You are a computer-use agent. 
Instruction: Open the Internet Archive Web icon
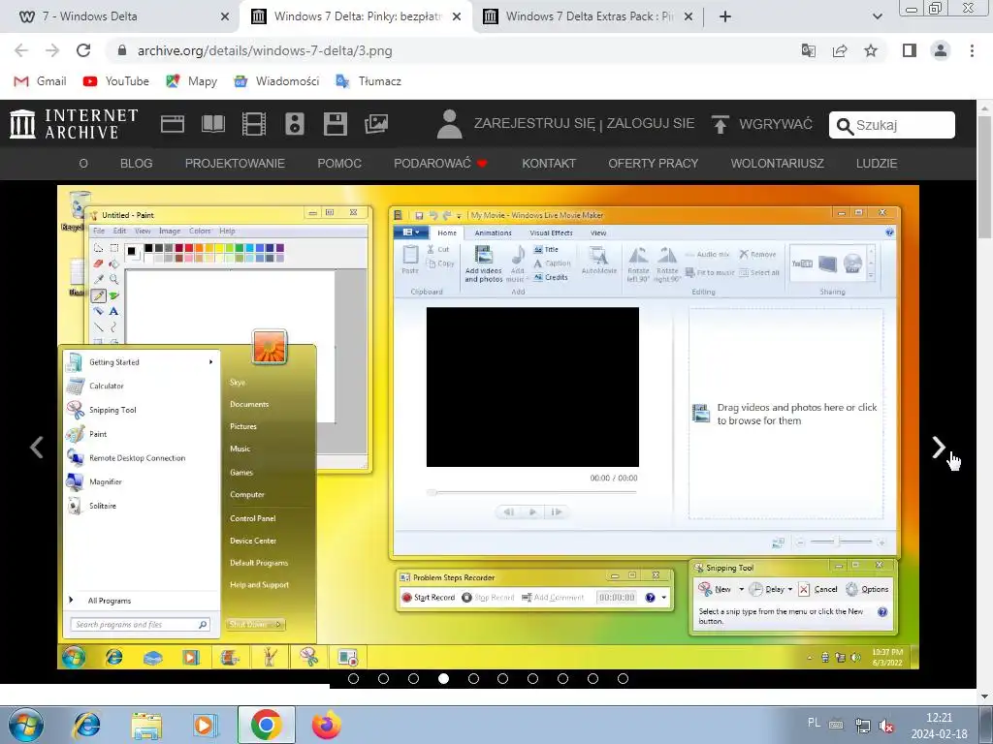[173, 124]
